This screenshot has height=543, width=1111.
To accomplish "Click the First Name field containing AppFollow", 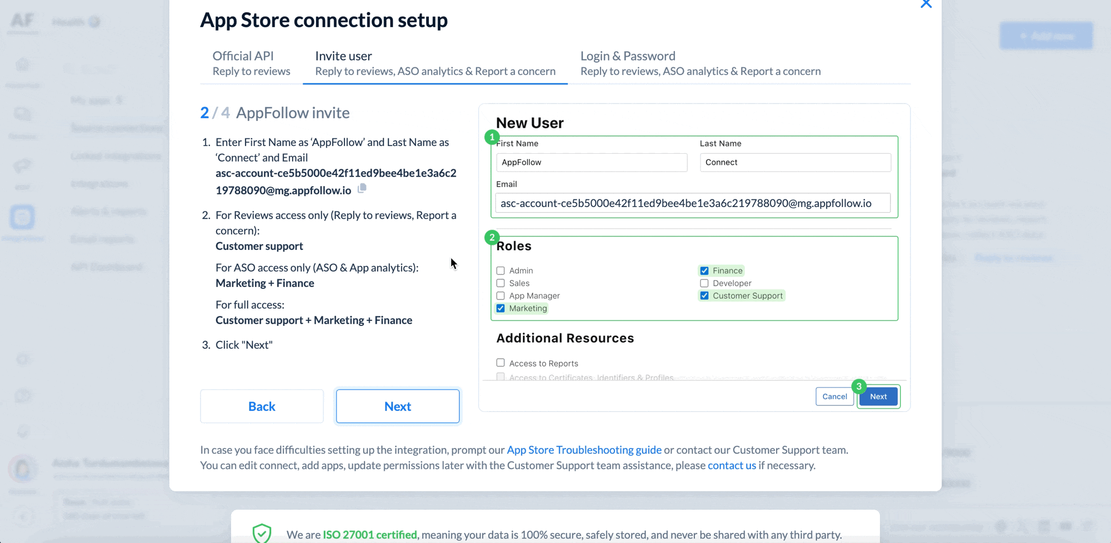I will pyautogui.click(x=592, y=162).
